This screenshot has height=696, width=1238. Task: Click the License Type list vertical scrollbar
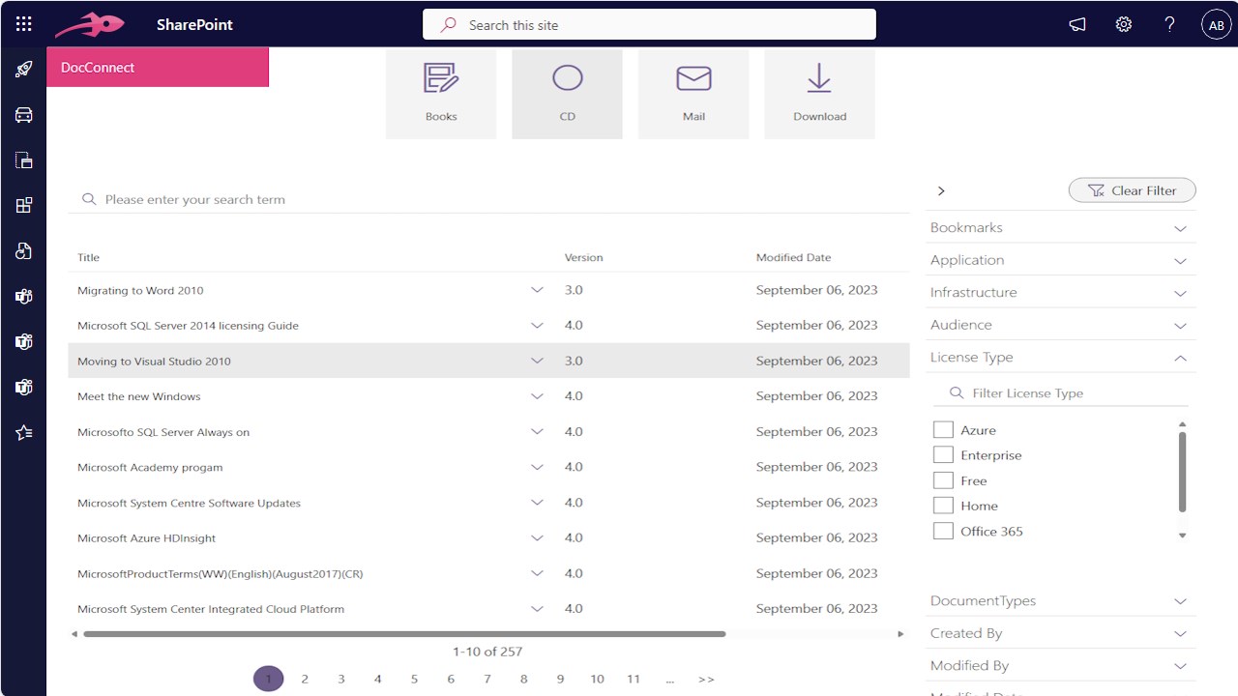1182,472
